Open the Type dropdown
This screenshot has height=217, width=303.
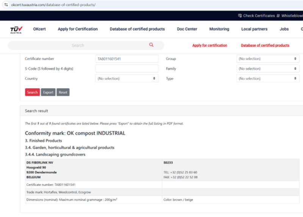(x=268, y=78)
